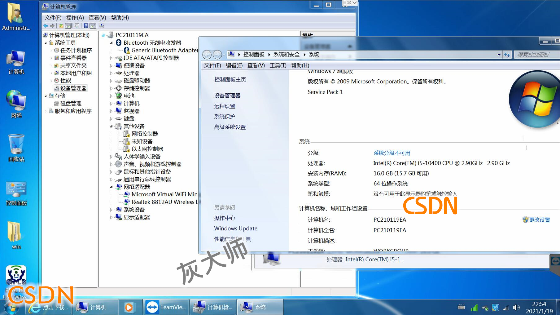Click the speaker volume tray icon
Image resolution: width=560 pixels, height=315 pixels.
pos(516,308)
